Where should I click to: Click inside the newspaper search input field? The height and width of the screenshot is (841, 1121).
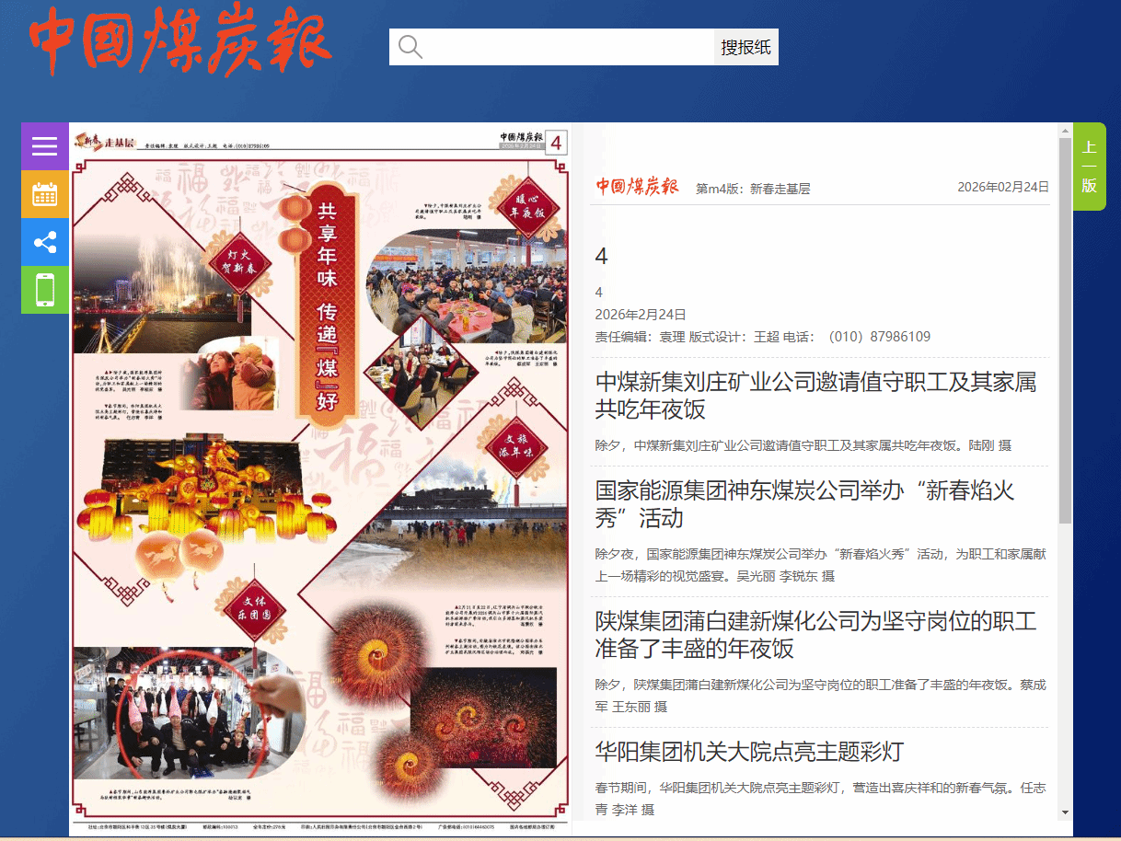click(x=569, y=47)
